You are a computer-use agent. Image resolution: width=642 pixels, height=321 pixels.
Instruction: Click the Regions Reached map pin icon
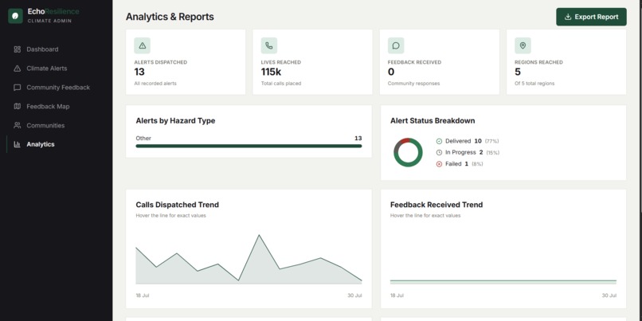pyautogui.click(x=523, y=45)
